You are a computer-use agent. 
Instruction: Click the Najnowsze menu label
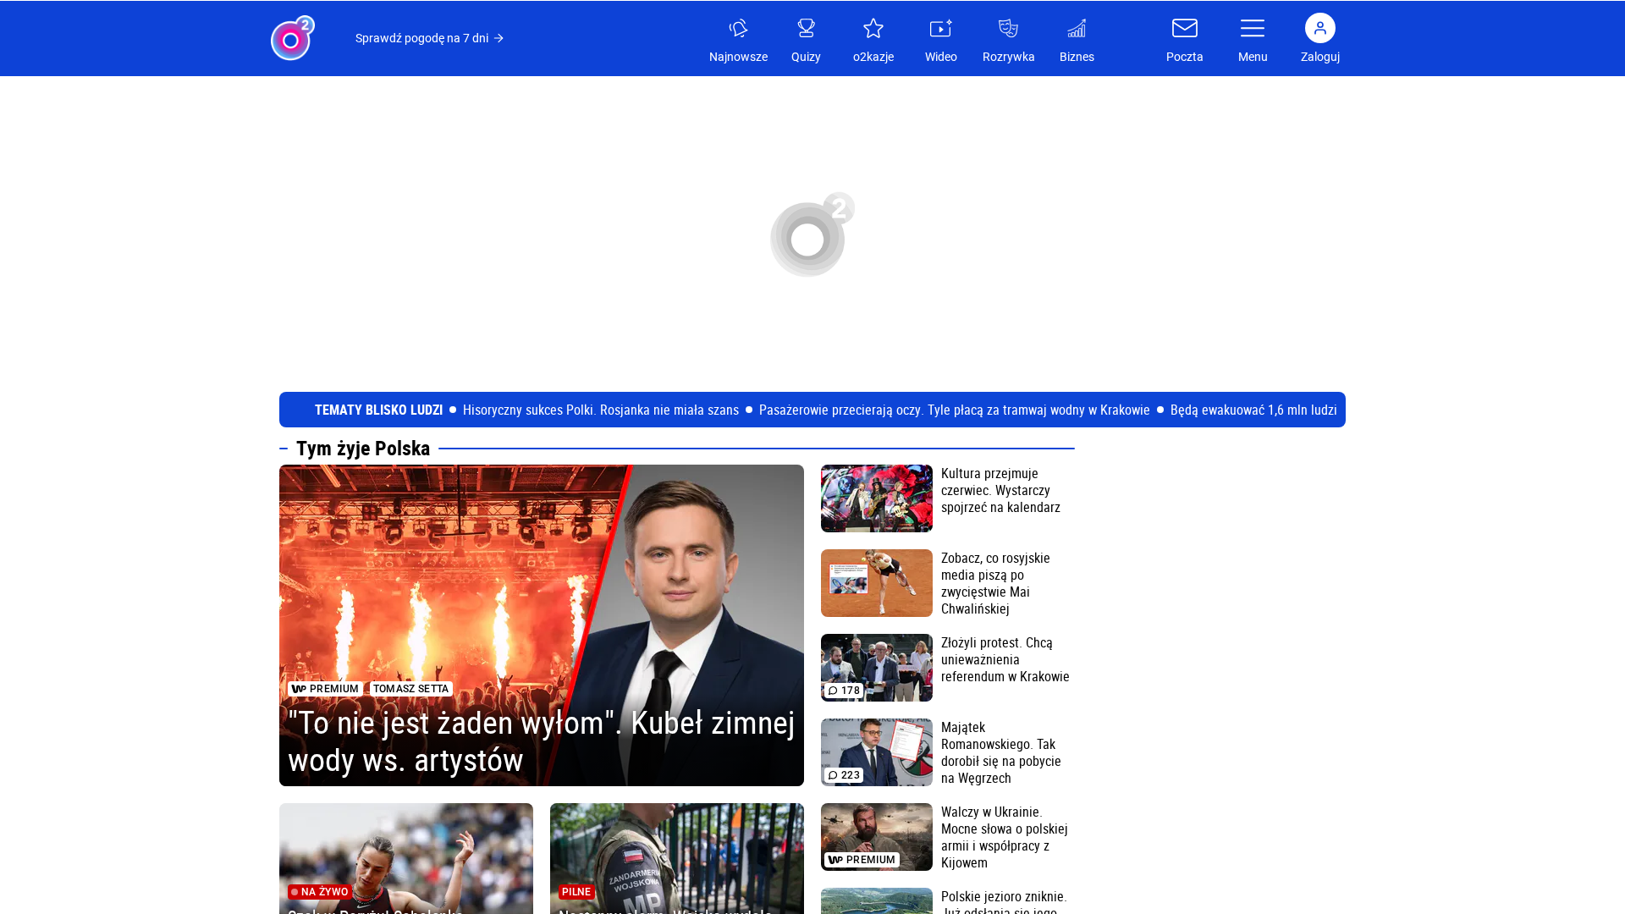pyautogui.click(x=738, y=57)
